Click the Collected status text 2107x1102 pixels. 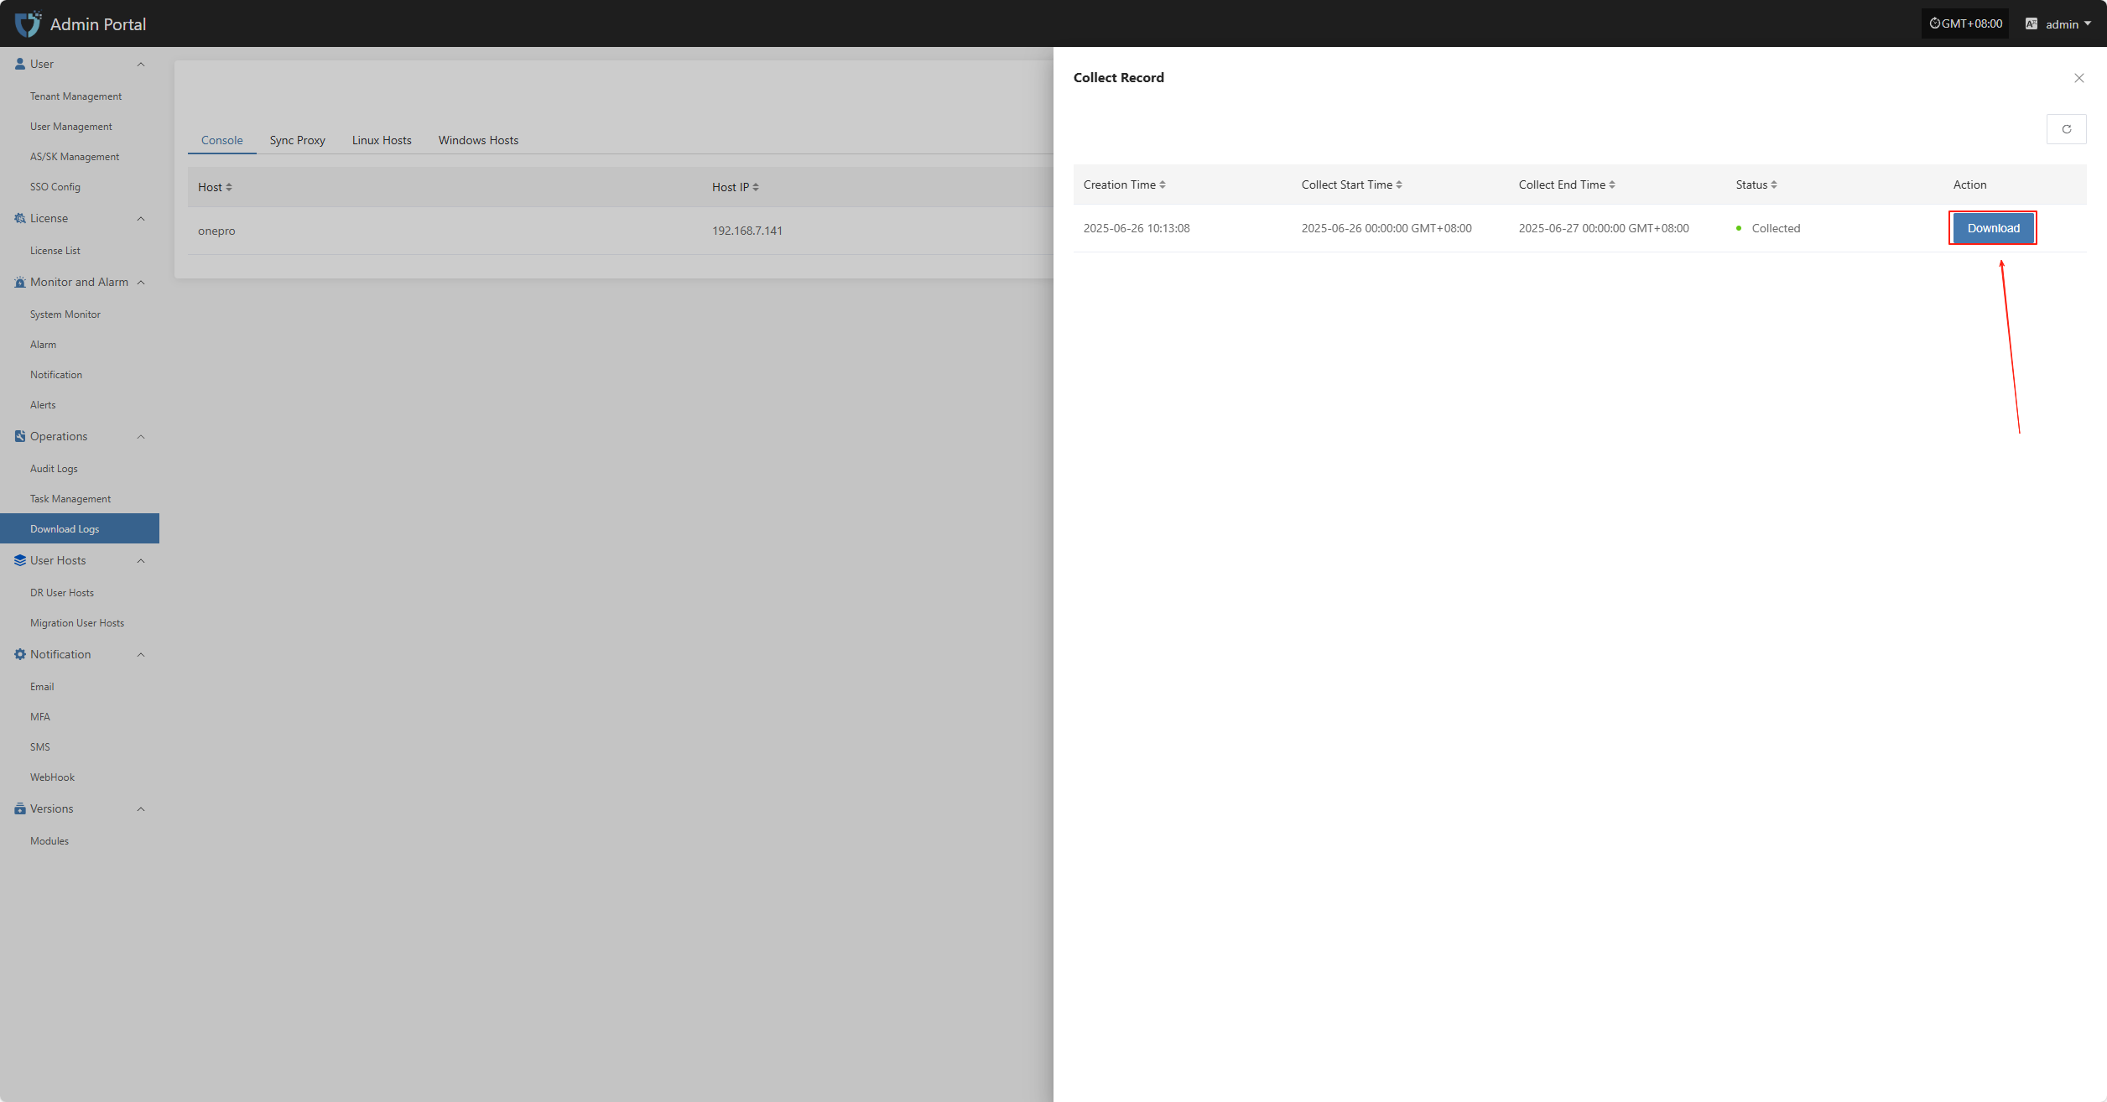pyautogui.click(x=1776, y=228)
